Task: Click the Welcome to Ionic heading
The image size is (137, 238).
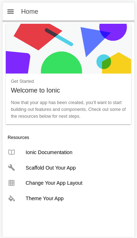Action: coord(35,90)
